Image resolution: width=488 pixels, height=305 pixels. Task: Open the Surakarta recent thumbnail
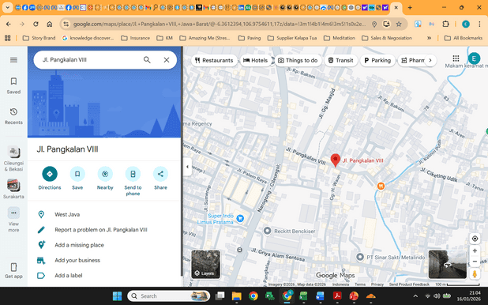pos(13,189)
